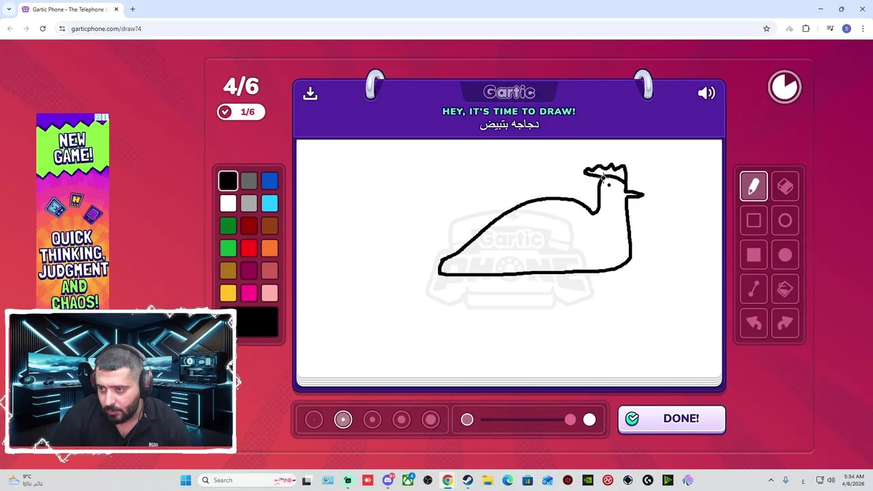Screen dimensions: 873x491
Task: Open File Explorer from the taskbar
Action: pyautogui.click(x=488, y=480)
